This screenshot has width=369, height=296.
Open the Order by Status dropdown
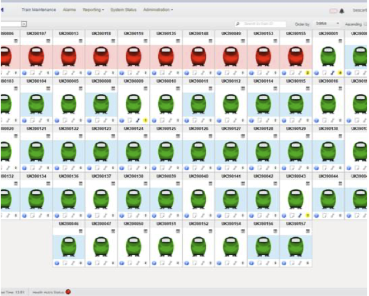(x=327, y=24)
